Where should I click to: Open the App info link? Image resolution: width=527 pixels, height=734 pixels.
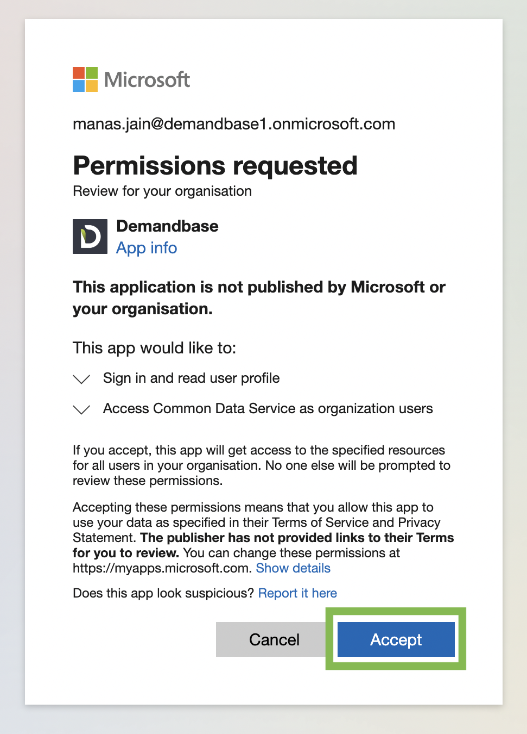(x=147, y=248)
